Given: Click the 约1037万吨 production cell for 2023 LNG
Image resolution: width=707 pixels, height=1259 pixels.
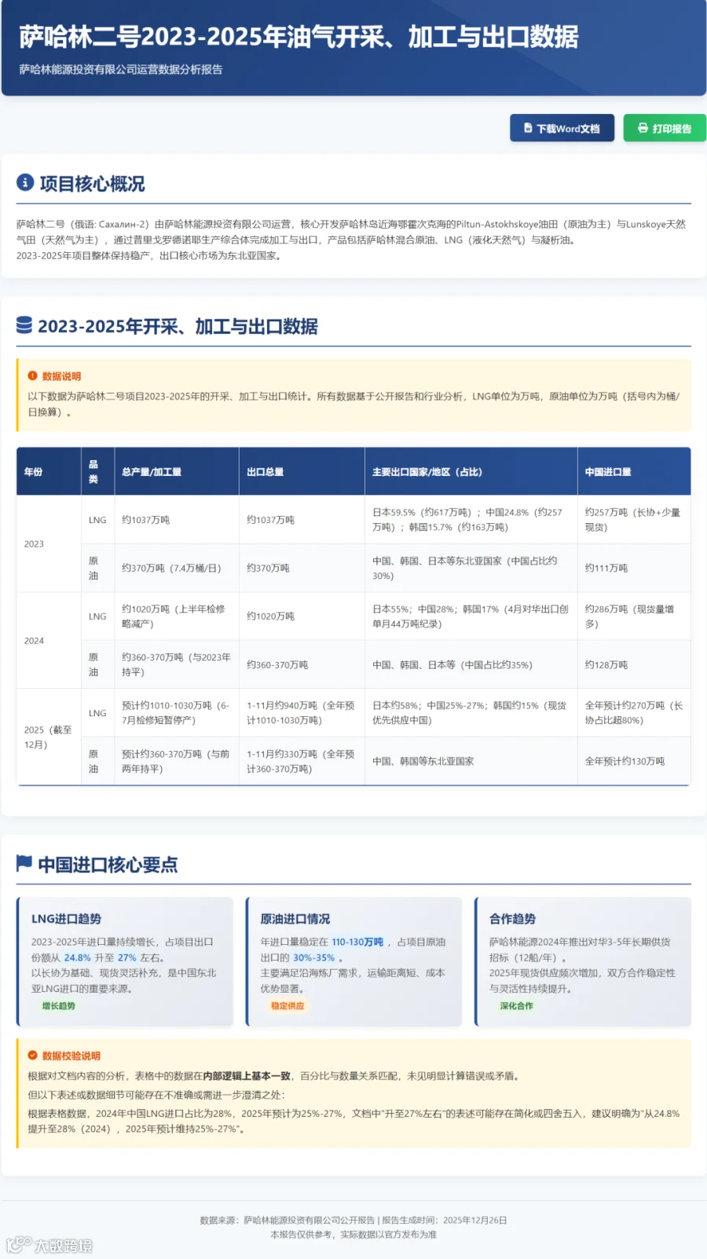Looking at the screenshot, I should click(x=177, y=520).
